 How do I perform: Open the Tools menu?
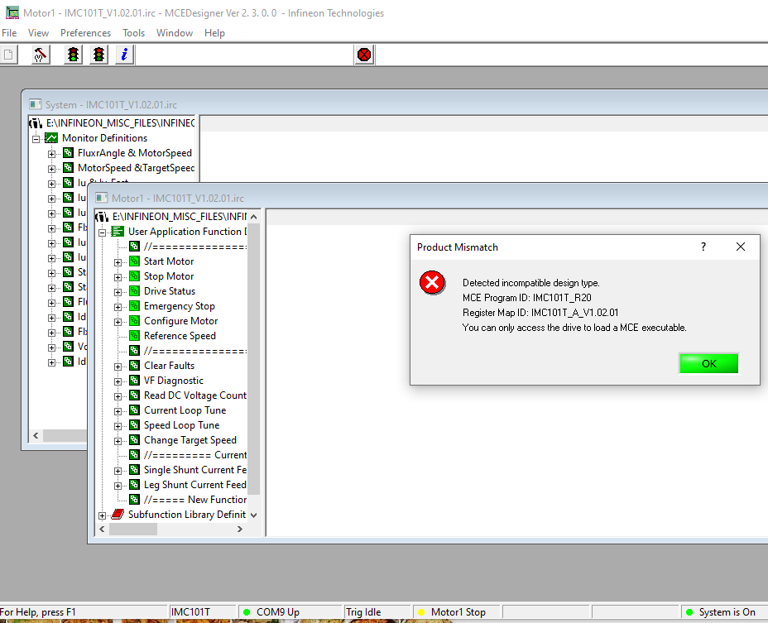click(133, 33)
